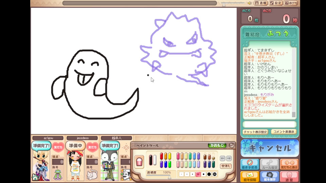This screenshot has width=326, height=183.
Task: Open the 通報 report button
Action: point(260,3)
